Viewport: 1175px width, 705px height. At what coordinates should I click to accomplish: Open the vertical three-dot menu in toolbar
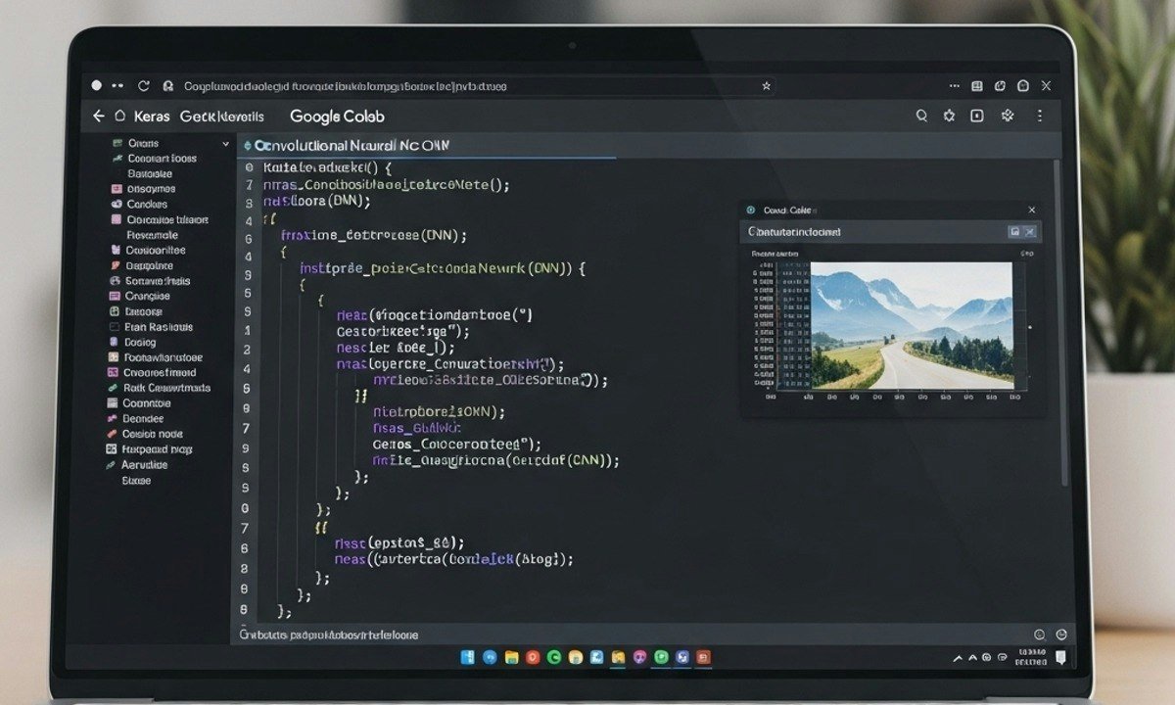[x=1039, y=116]
